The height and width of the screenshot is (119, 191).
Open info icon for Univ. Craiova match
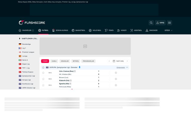pyautogui.click(x=116, y=73)
